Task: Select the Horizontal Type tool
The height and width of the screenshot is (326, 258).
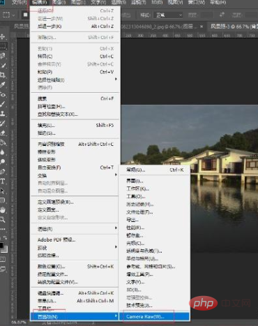Action: pos(3,181)
